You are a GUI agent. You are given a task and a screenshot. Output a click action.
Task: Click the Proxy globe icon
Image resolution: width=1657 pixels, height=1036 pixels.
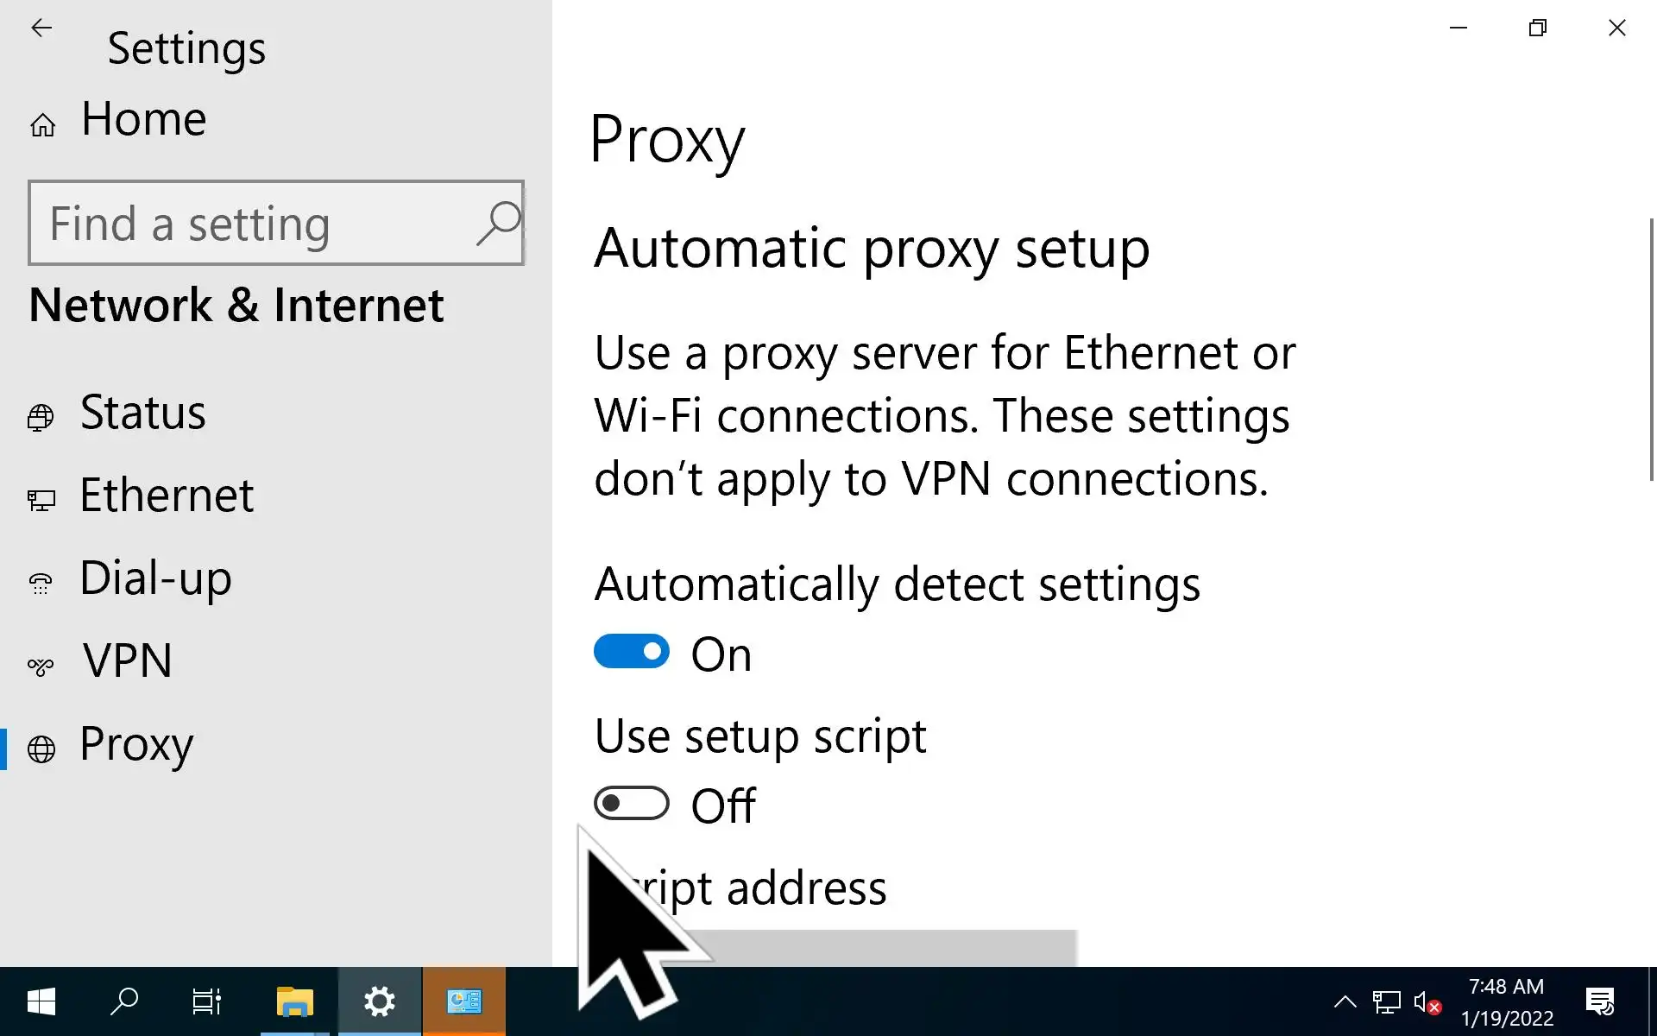[x=41, y=749]
